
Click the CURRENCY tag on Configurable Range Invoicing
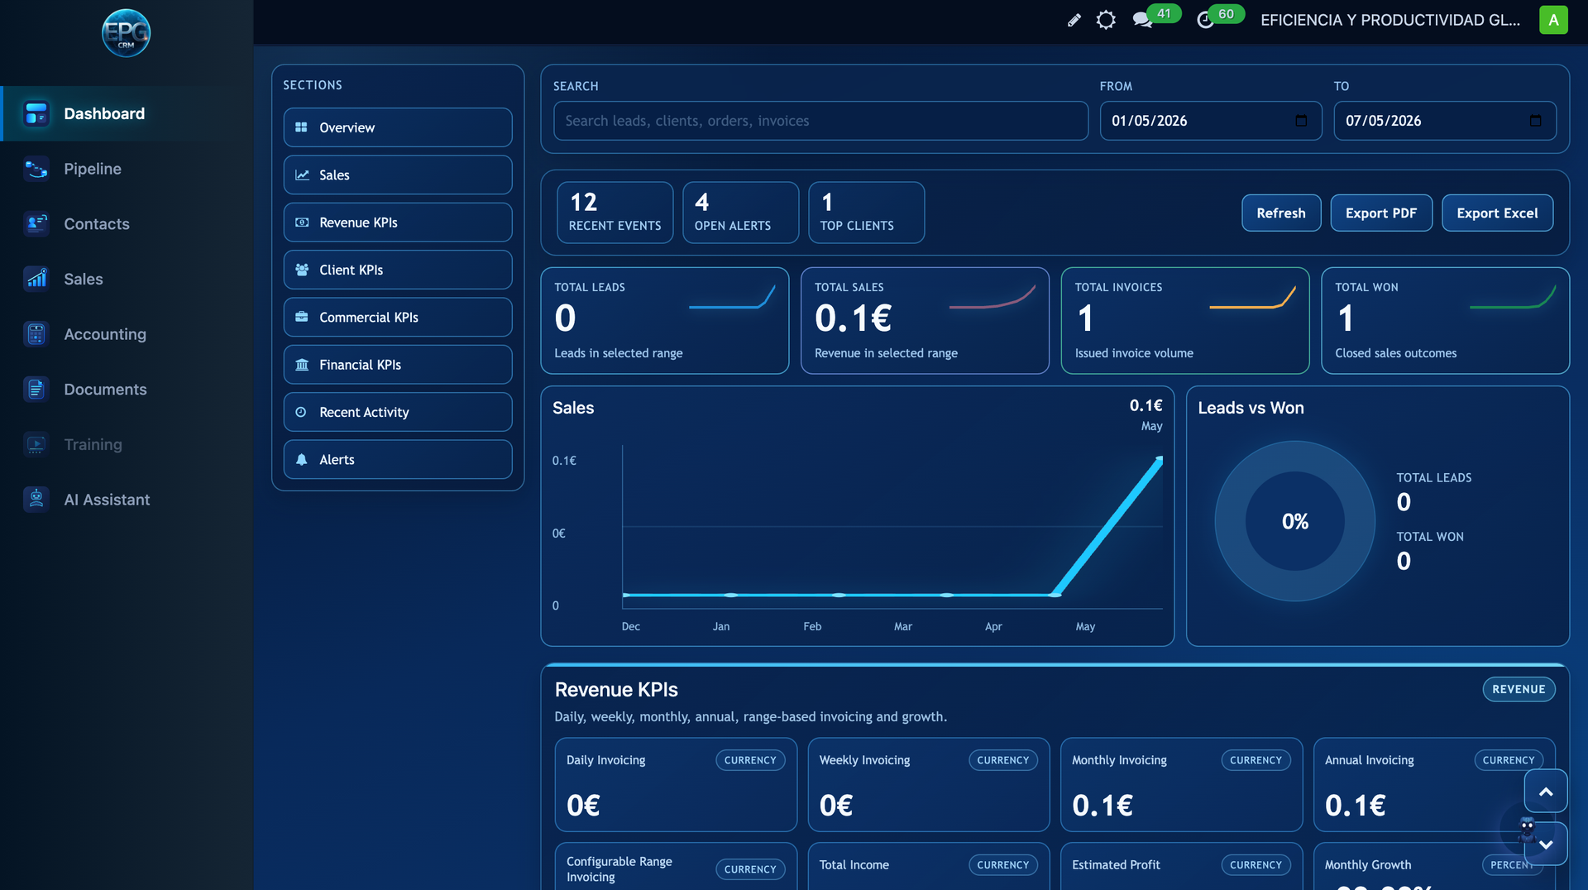point(750,869)
